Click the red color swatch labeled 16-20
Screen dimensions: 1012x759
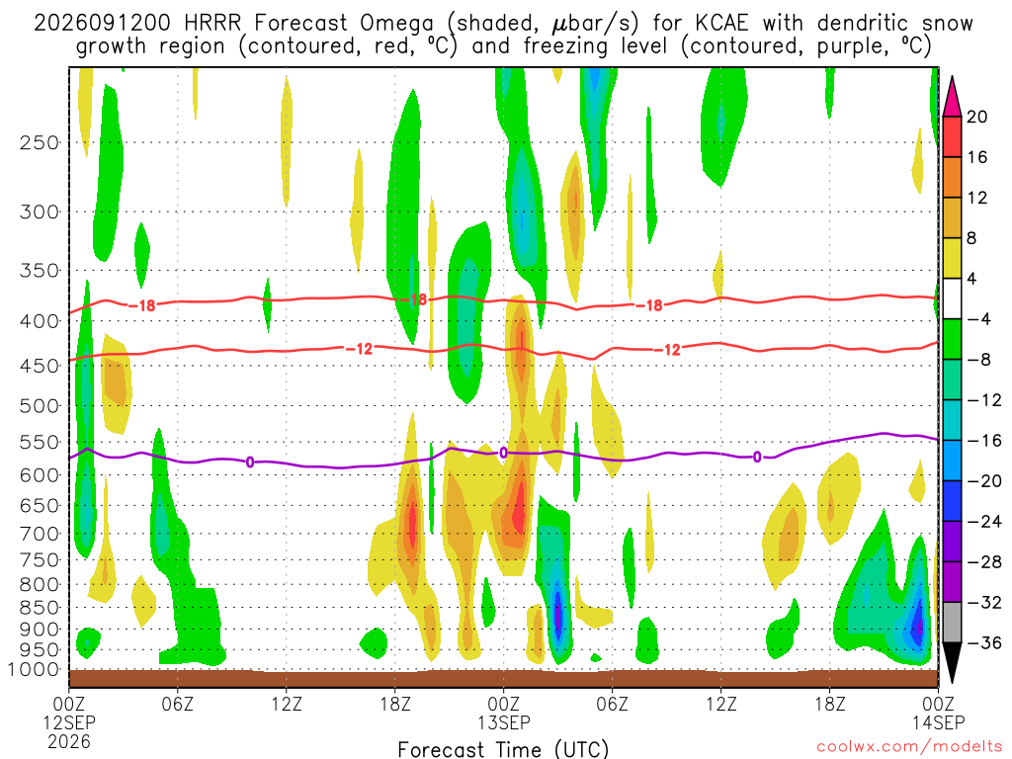pos(952,136)
